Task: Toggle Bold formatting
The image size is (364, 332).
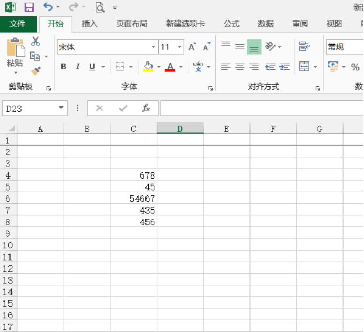Action: coord(64,67)
